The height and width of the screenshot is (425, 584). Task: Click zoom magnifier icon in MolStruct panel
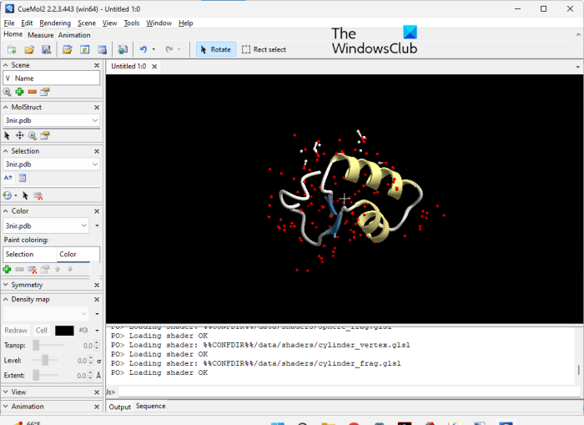click(33, 134)
